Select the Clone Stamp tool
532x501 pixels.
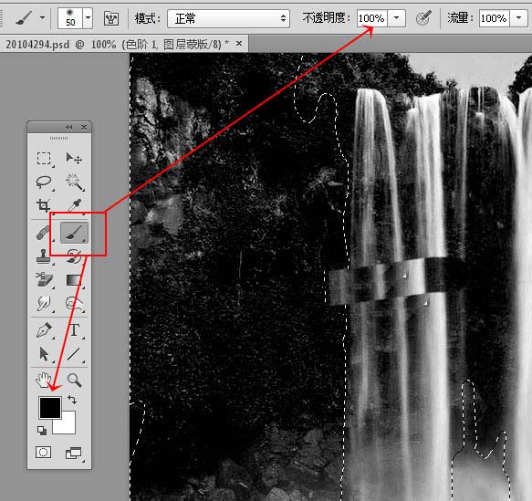click(x=43, y=256)
